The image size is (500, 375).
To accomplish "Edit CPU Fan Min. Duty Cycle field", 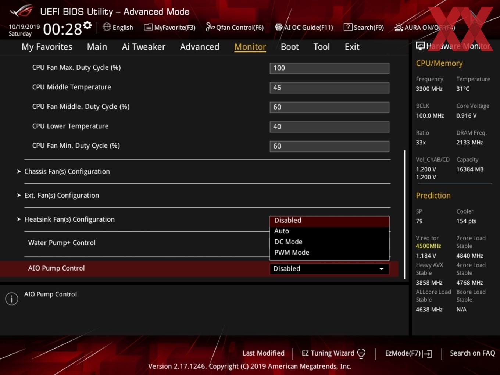I will pyautogui.click(x=329, y=146).
